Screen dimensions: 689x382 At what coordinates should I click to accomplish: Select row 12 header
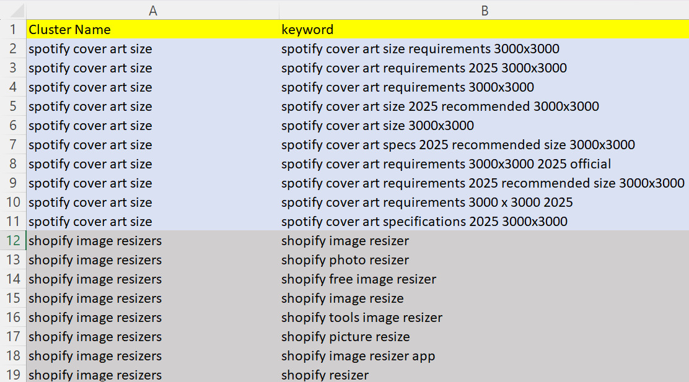tap(13, 241)
